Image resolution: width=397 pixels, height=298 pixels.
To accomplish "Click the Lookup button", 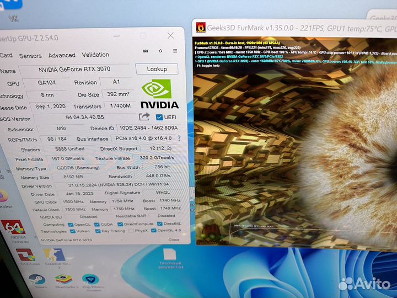I will coord(157,69).
